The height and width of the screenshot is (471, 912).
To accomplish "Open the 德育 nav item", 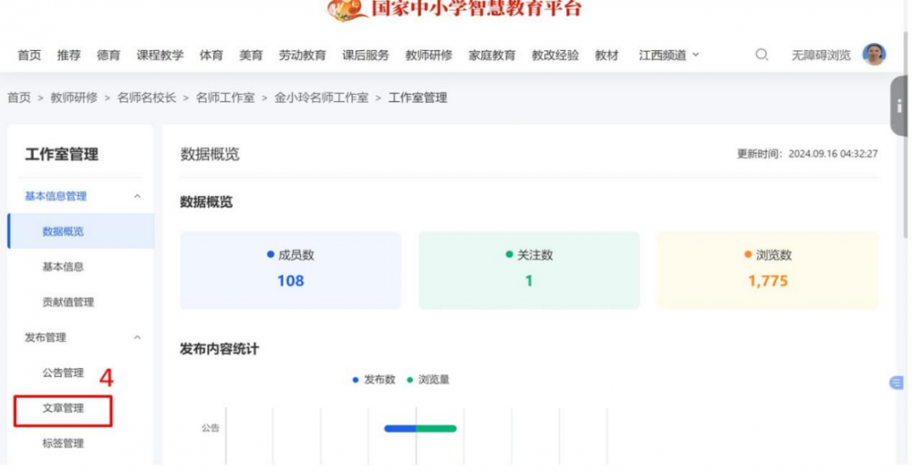I will tap(109, 56).
